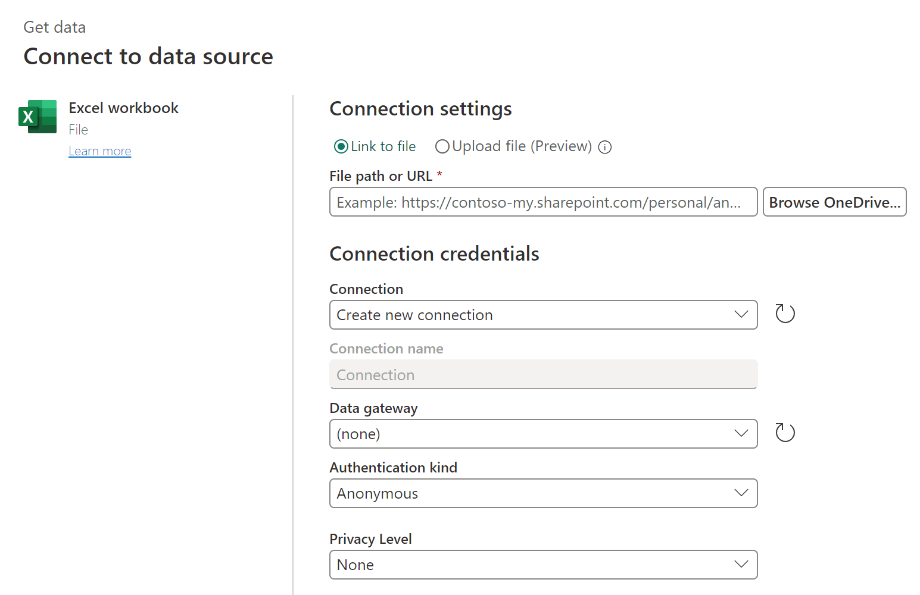The height and width of the screenshot is (595, 920).
Task: Refresh the Data gateway list
Action: point(784,433)
